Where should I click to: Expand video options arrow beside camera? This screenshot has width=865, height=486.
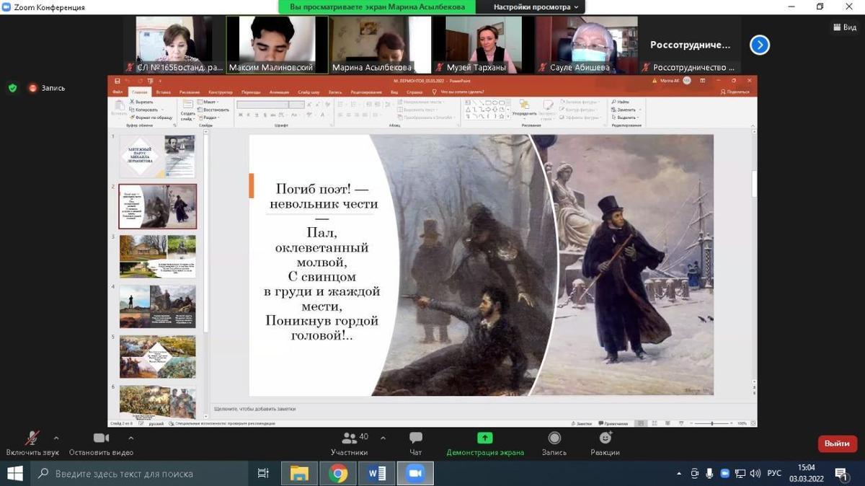pyautogui.click(x=130, y=438)
